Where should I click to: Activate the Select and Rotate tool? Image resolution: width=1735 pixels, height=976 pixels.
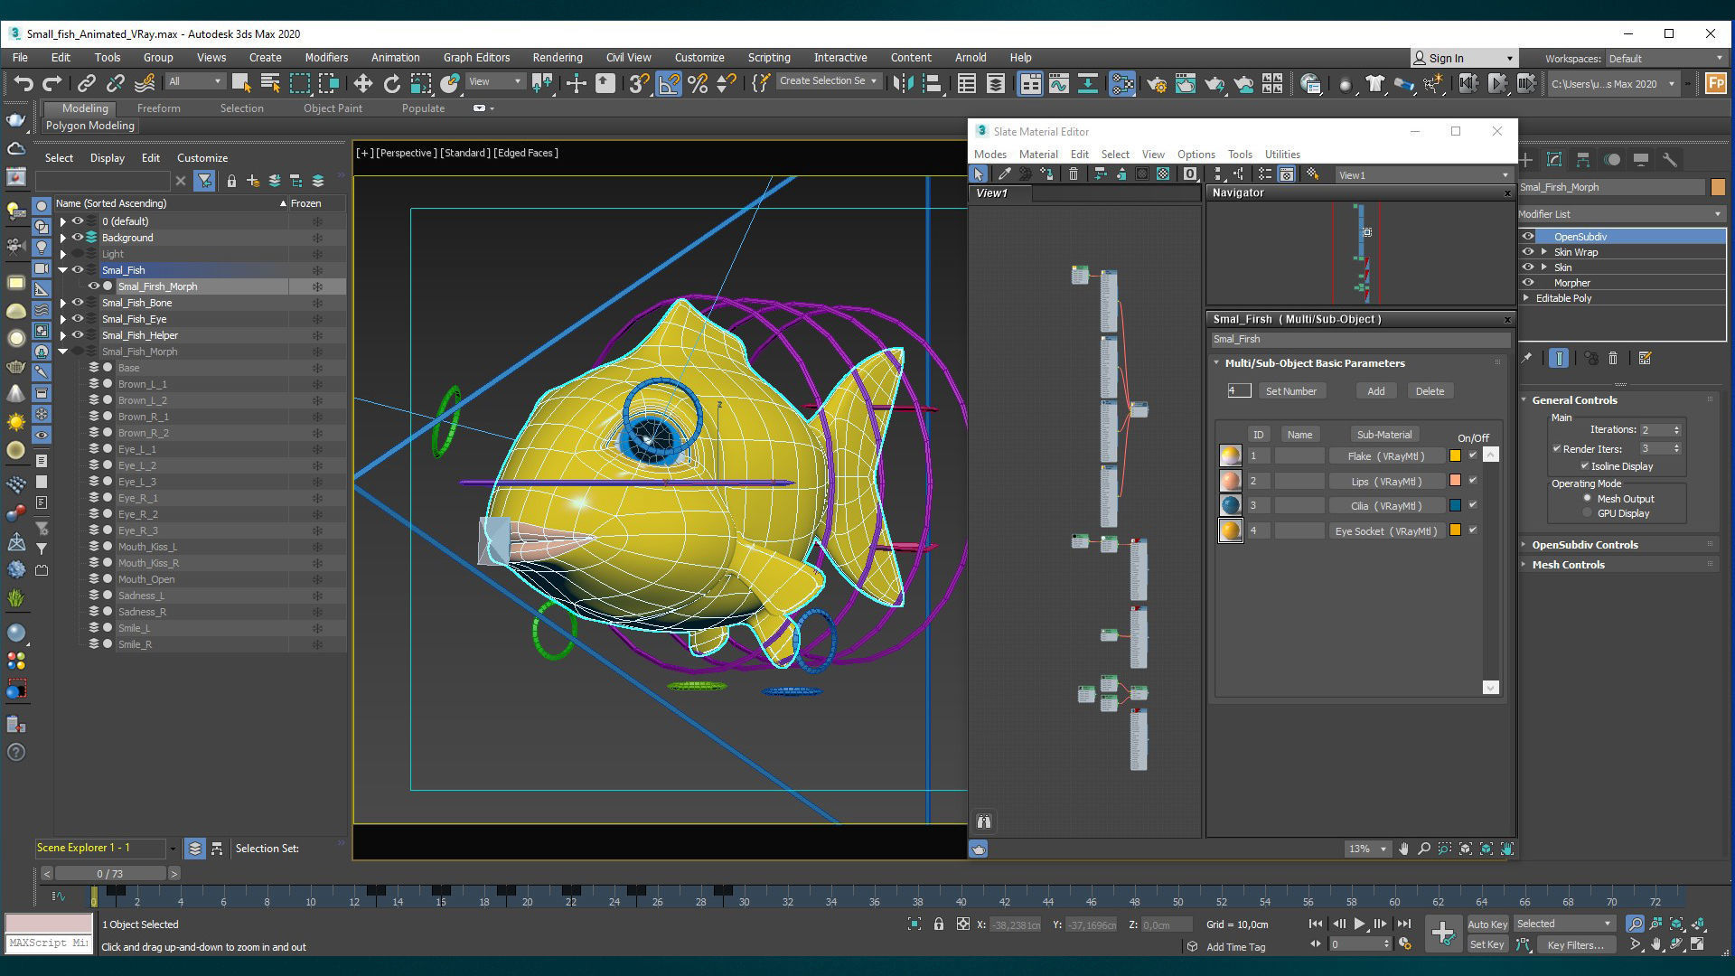pyautogui.click(x=391, y=84)
